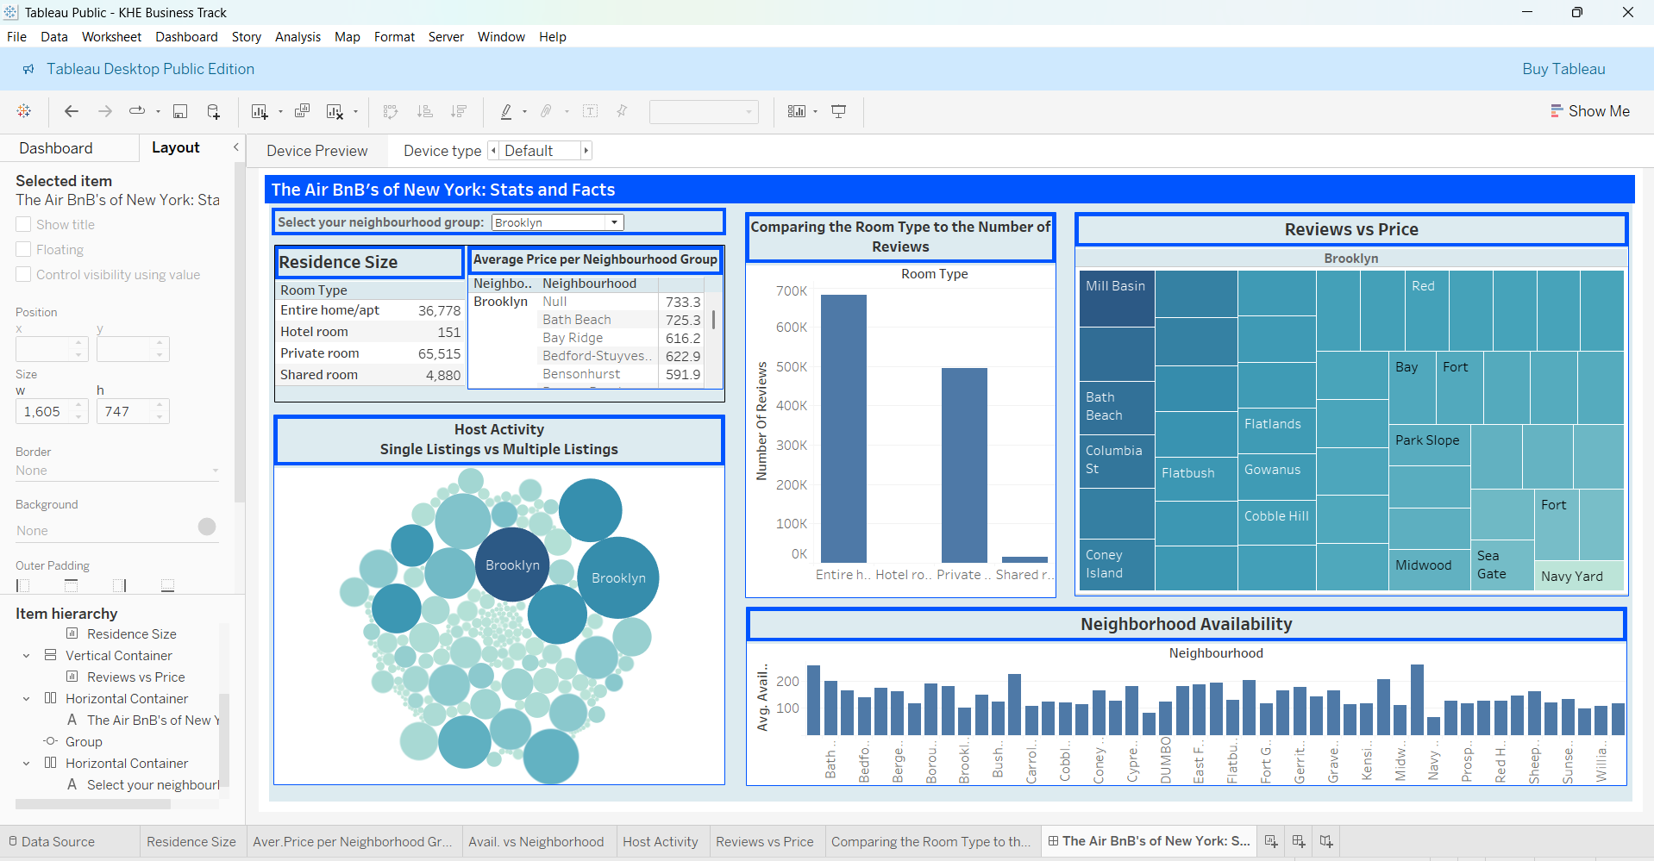Click the Undo arrow in the toolbar

[71, 111]
